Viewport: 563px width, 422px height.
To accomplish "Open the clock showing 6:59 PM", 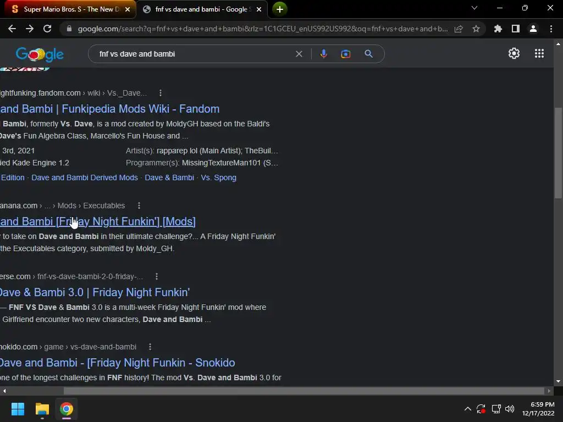I will click(538, 409).
